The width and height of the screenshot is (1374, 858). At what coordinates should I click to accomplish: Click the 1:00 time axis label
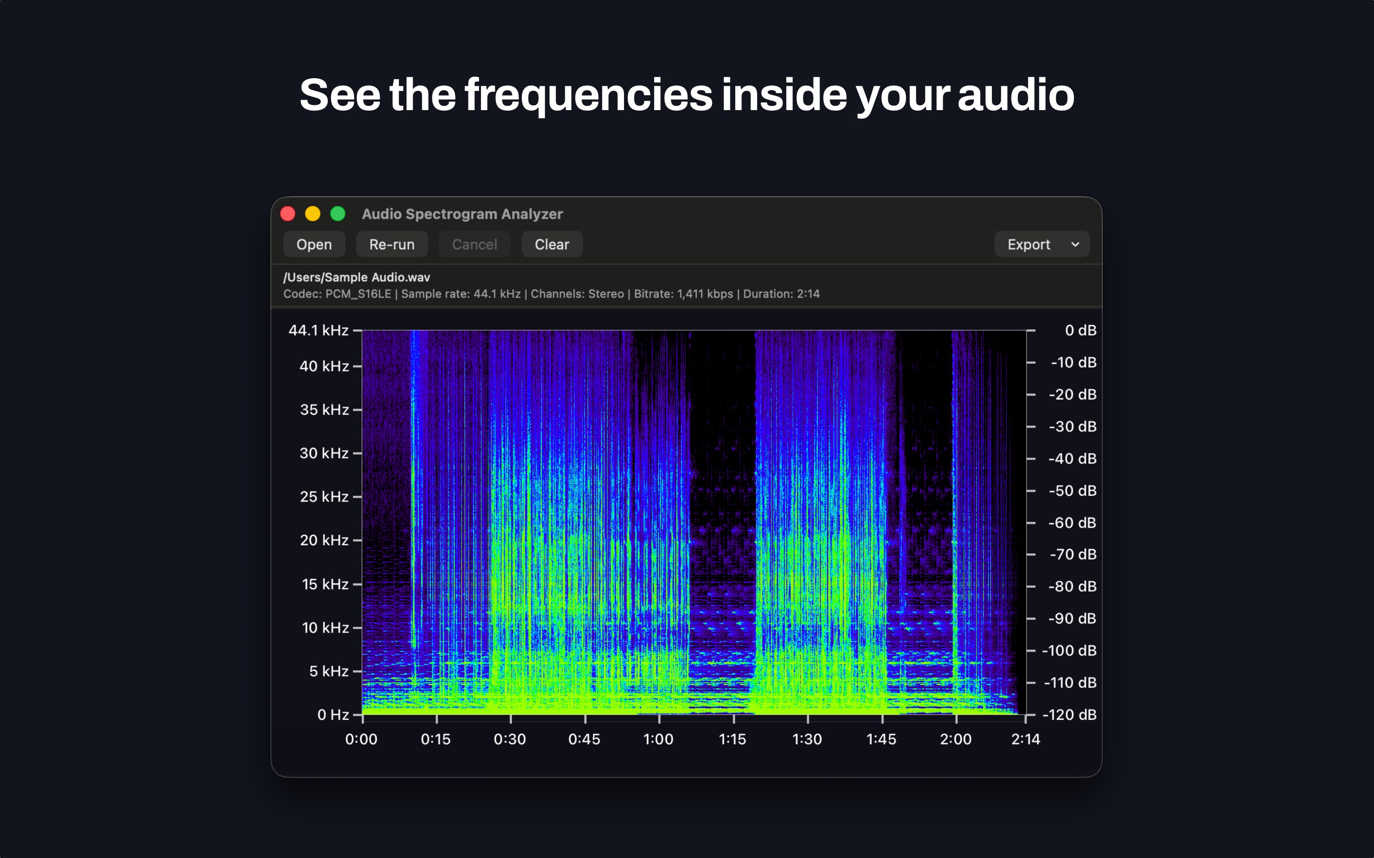[658, 739]
